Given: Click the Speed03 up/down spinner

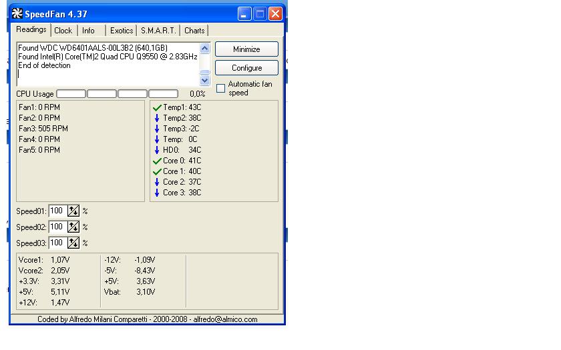Looking at the screenshot, I should click(x=73, y=243).
